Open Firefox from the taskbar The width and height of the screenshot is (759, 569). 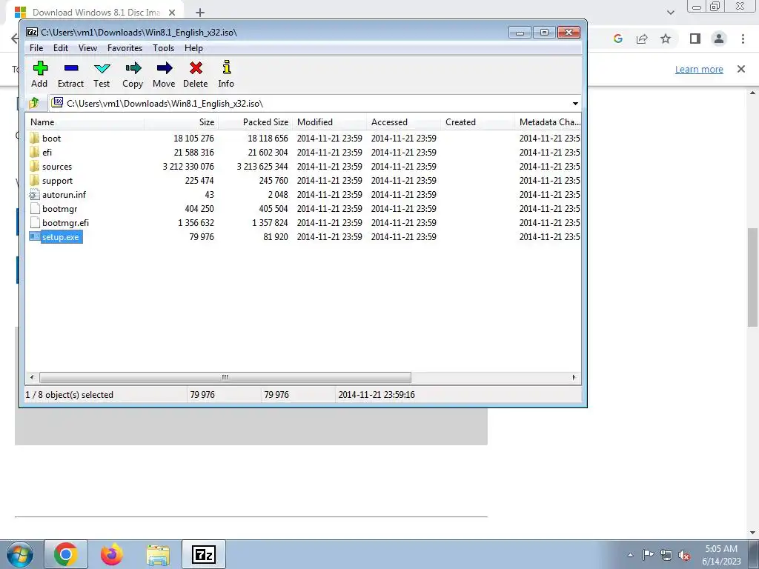click(112, 554)
